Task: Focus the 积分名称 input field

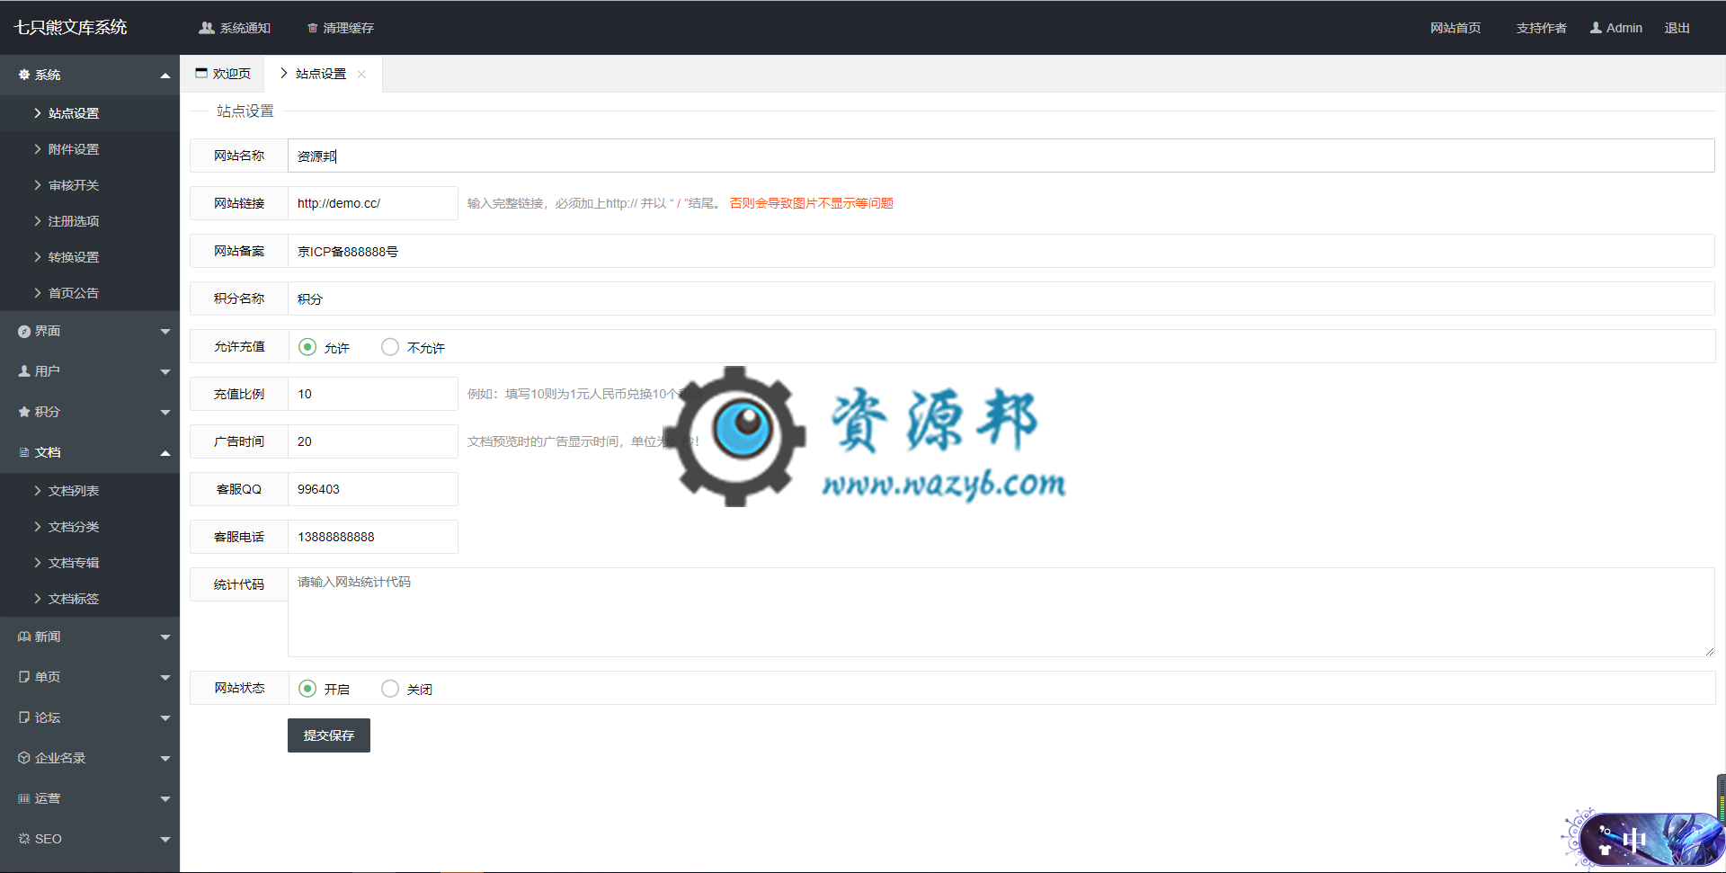Action: click(x=1001, y=298)
